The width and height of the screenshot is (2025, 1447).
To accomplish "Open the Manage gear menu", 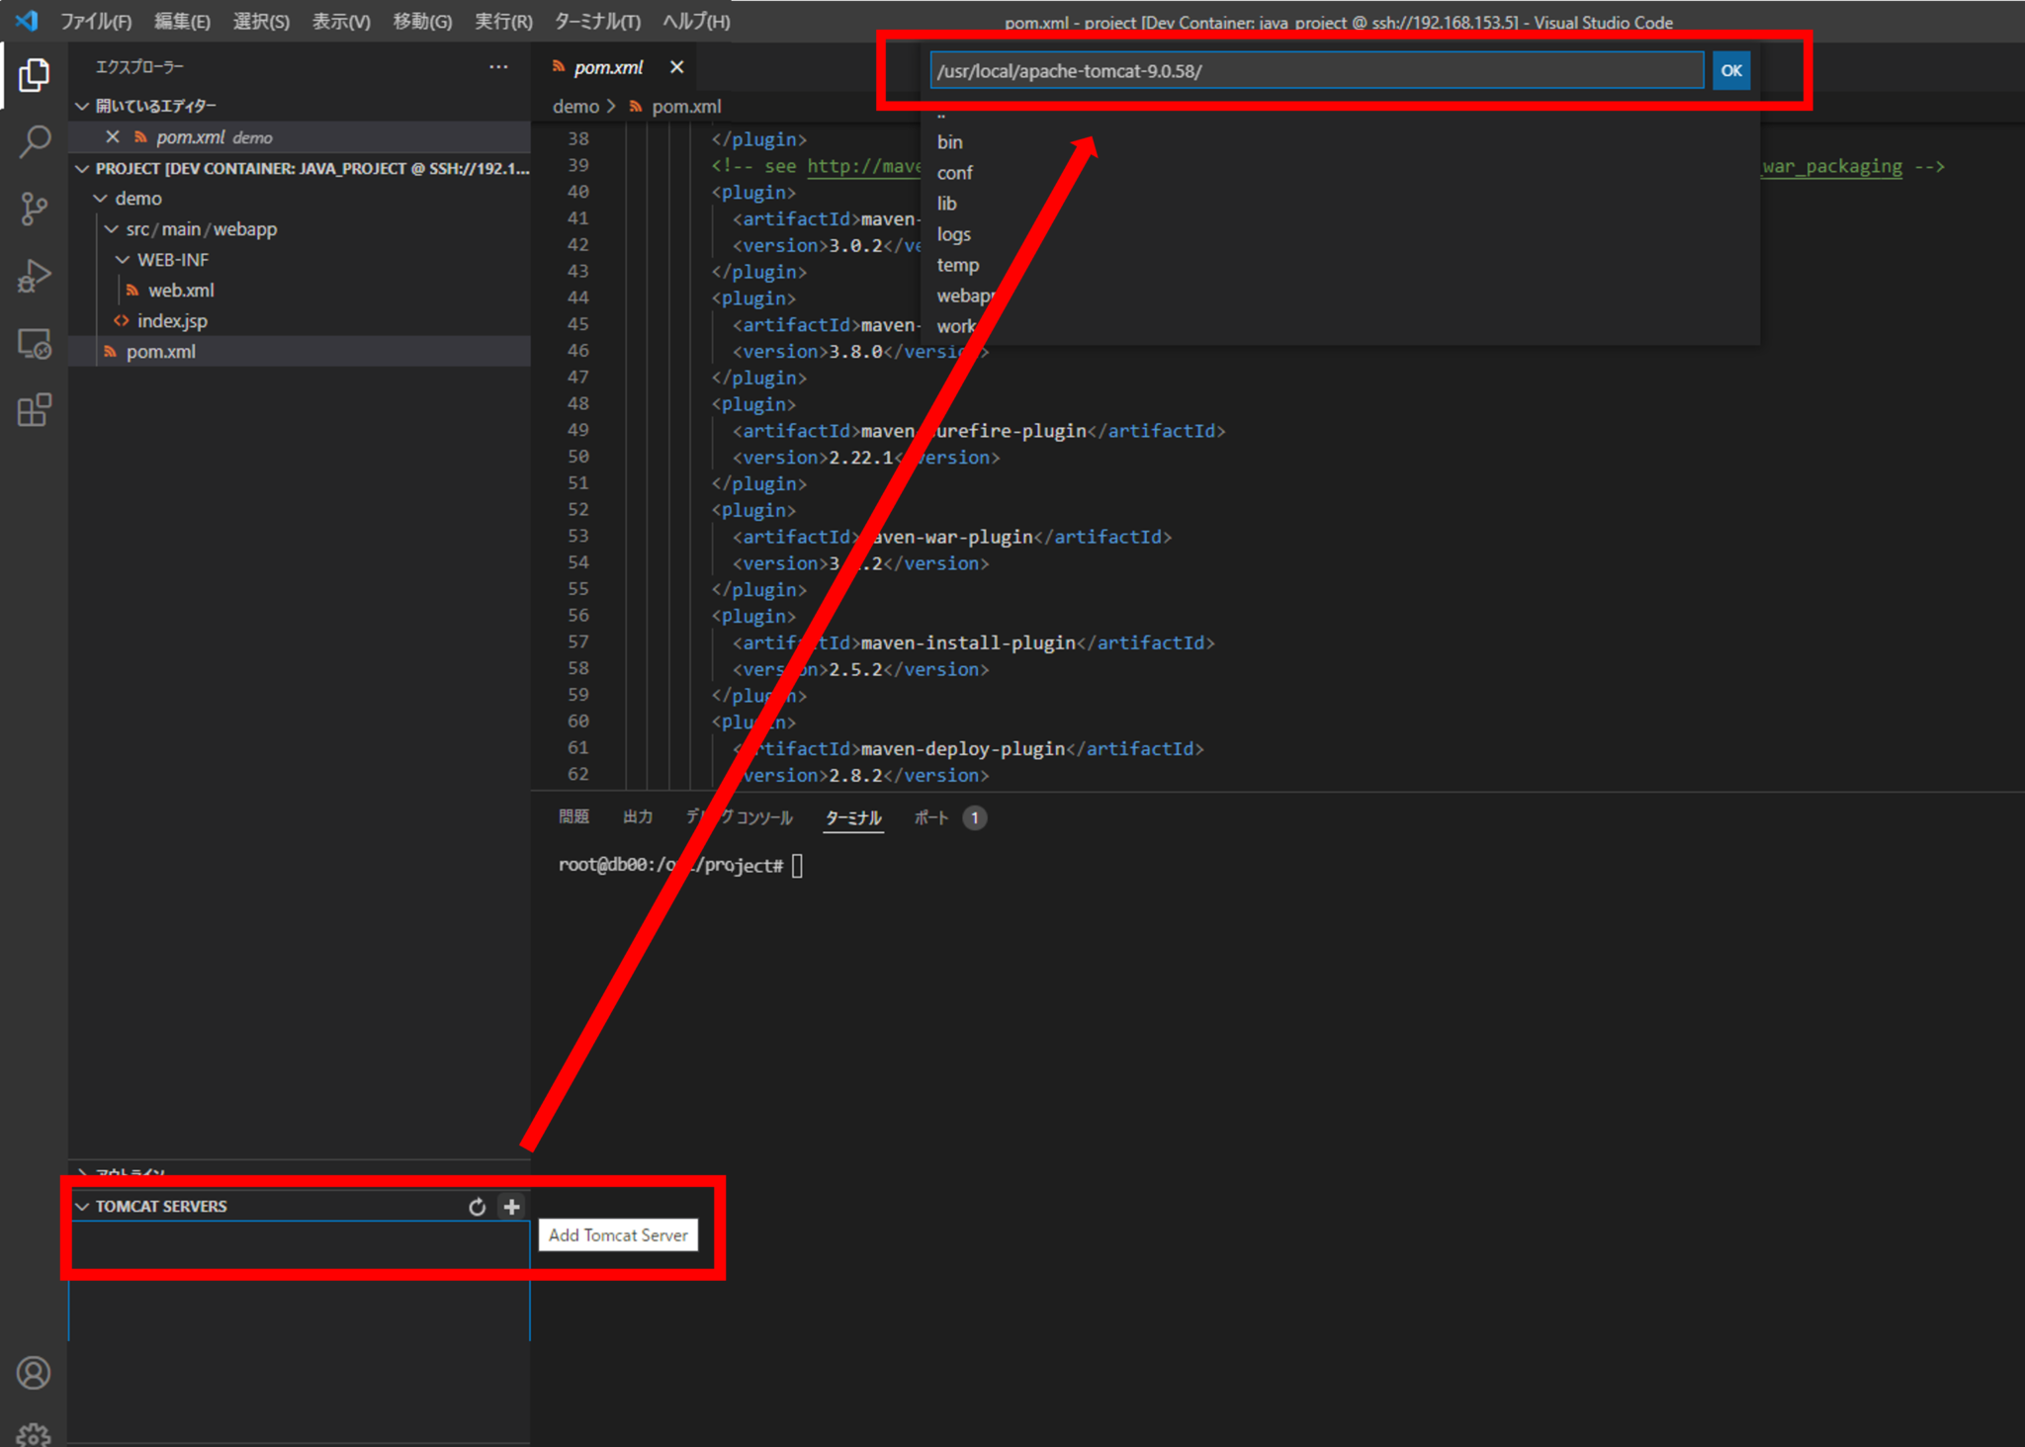I will point(35,1434).
